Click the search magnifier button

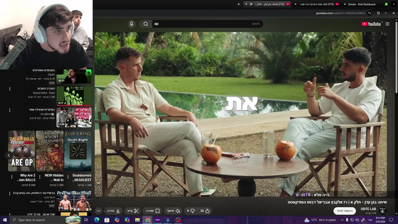[146, 24]
